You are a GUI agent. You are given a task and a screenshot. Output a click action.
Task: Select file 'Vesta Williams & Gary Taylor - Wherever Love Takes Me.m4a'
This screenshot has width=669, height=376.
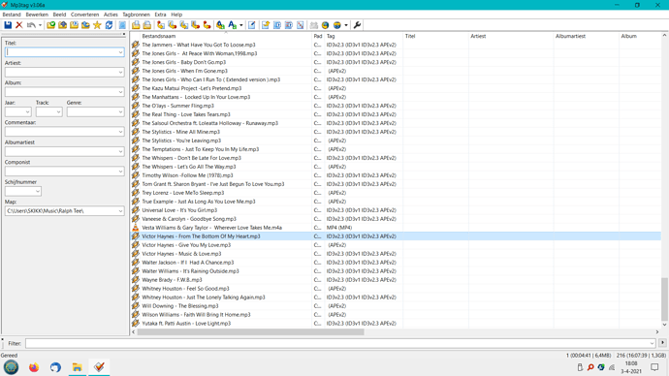coord(212,228)
